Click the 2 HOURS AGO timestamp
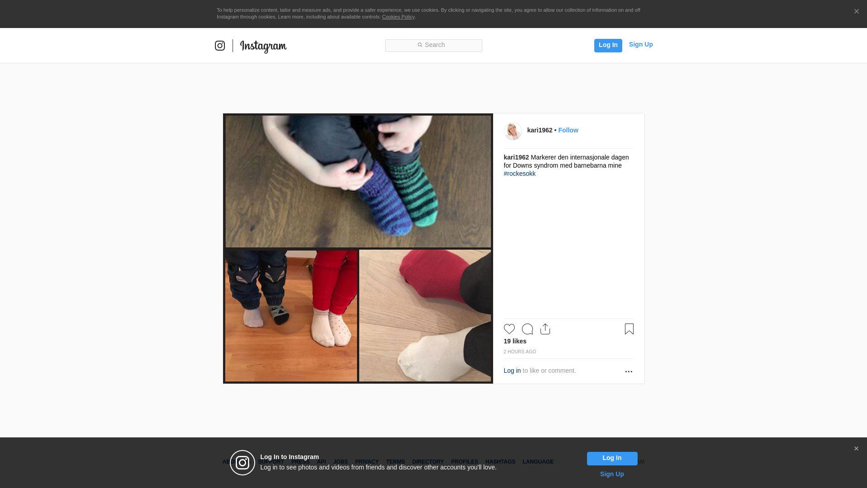This screenshot has height=488, width=867. 520,352
